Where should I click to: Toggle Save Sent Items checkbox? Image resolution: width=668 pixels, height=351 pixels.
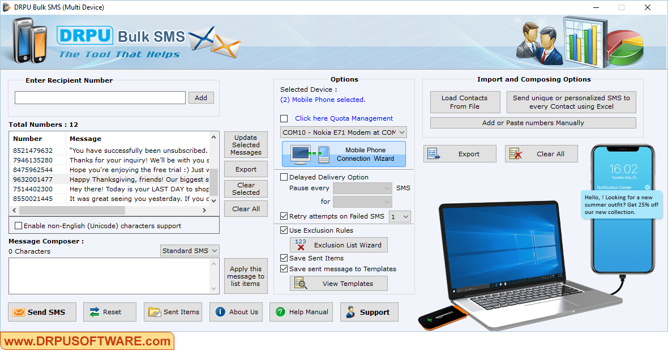click(284, 258)
